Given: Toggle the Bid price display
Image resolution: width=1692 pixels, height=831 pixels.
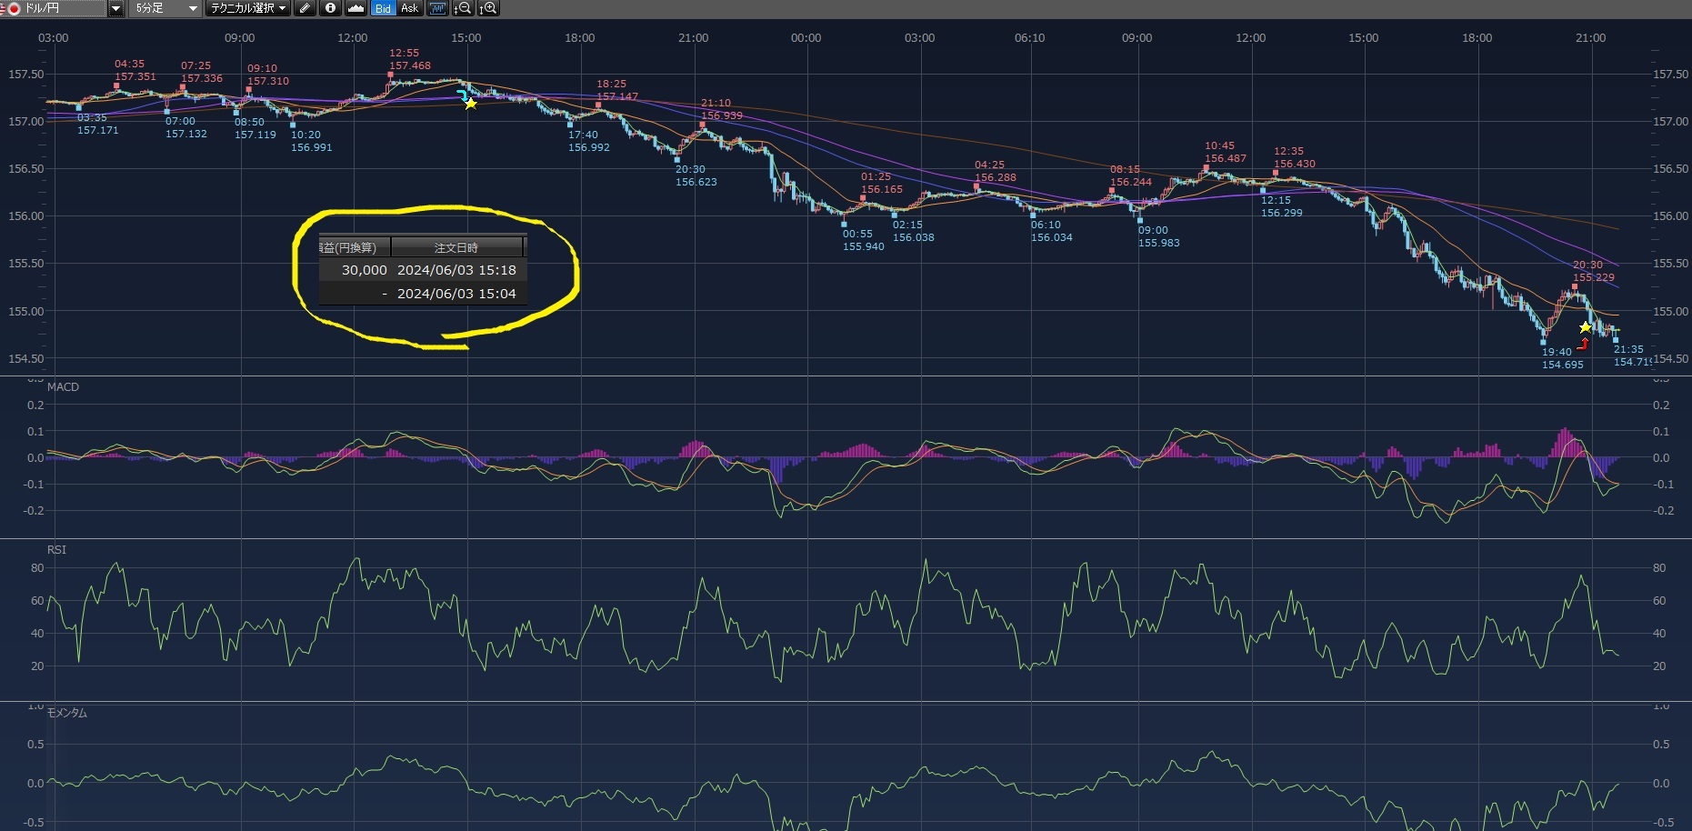Looking at the screenshot, I should click(383, 8).
